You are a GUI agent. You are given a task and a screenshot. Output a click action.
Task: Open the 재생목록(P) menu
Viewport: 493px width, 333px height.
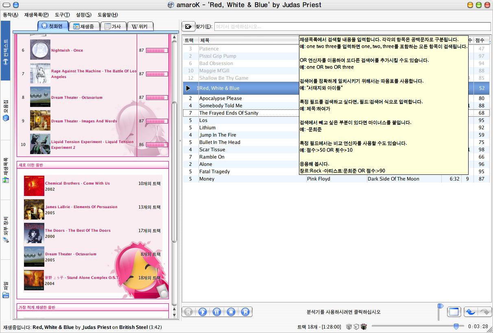[x=36, y=15]
